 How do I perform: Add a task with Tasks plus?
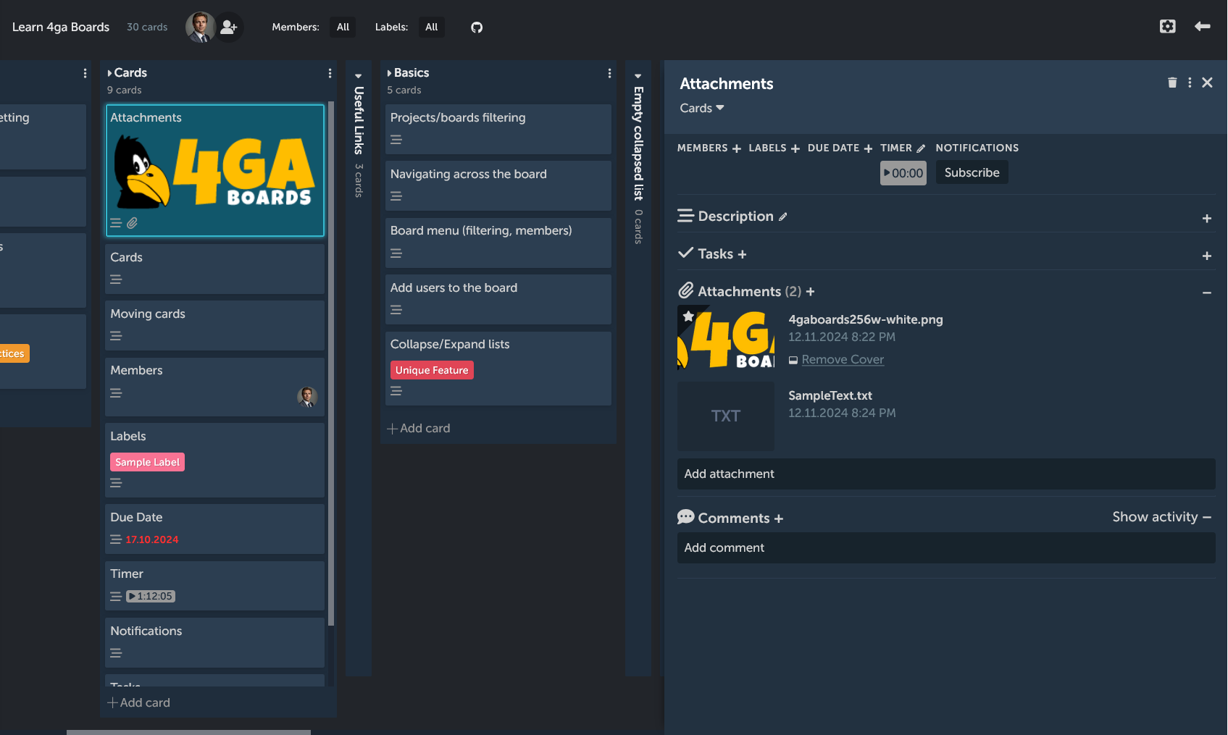coord(742,254)
